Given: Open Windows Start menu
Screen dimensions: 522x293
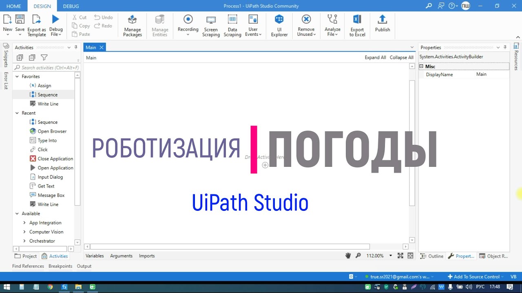Looking at the screenshot, I should 7,287.
